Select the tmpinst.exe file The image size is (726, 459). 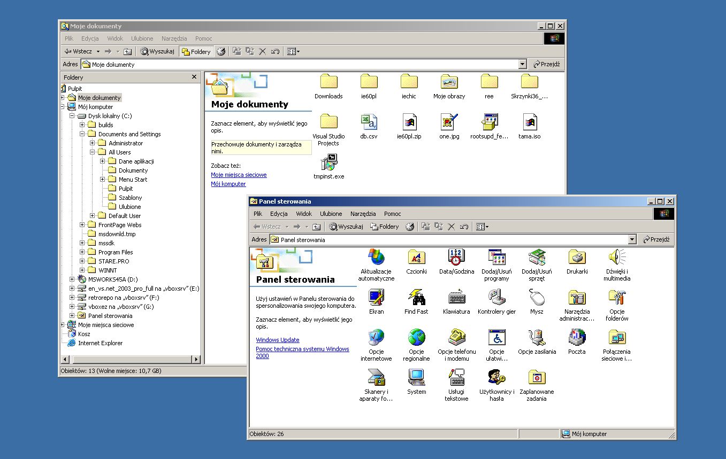pos(328,162)
